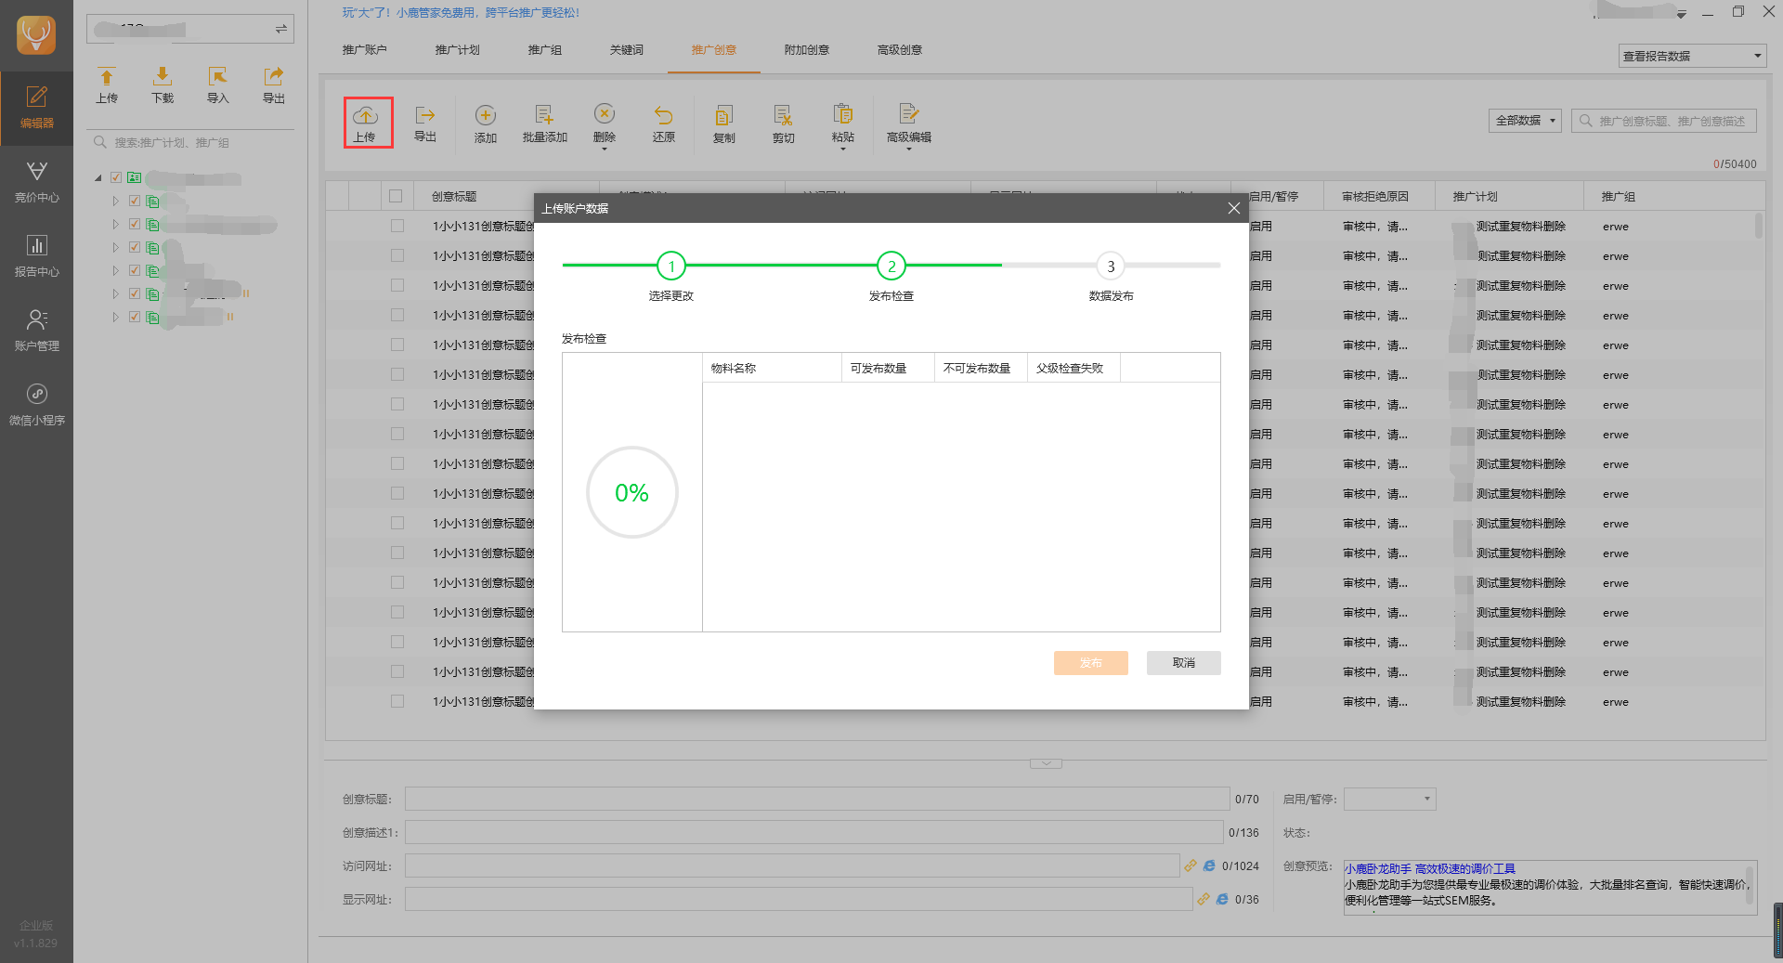Click link icon beside 访问网址 field
The width and height of the screenshot is (1783, 963).
click(x=1191, y=865)
